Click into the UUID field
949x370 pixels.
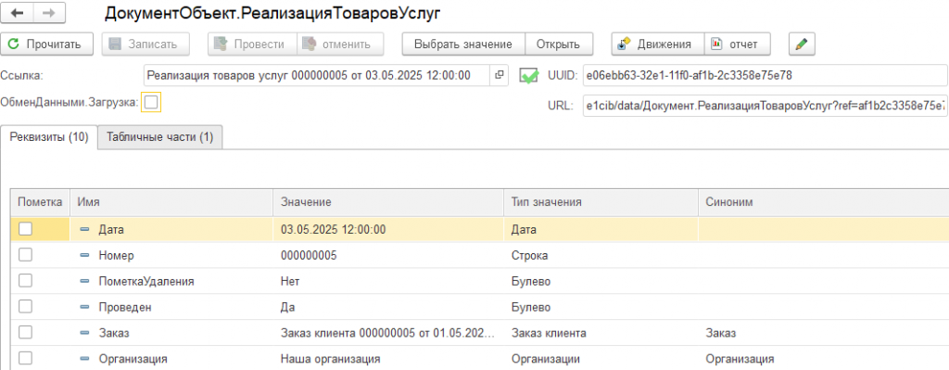click(766, 76)
